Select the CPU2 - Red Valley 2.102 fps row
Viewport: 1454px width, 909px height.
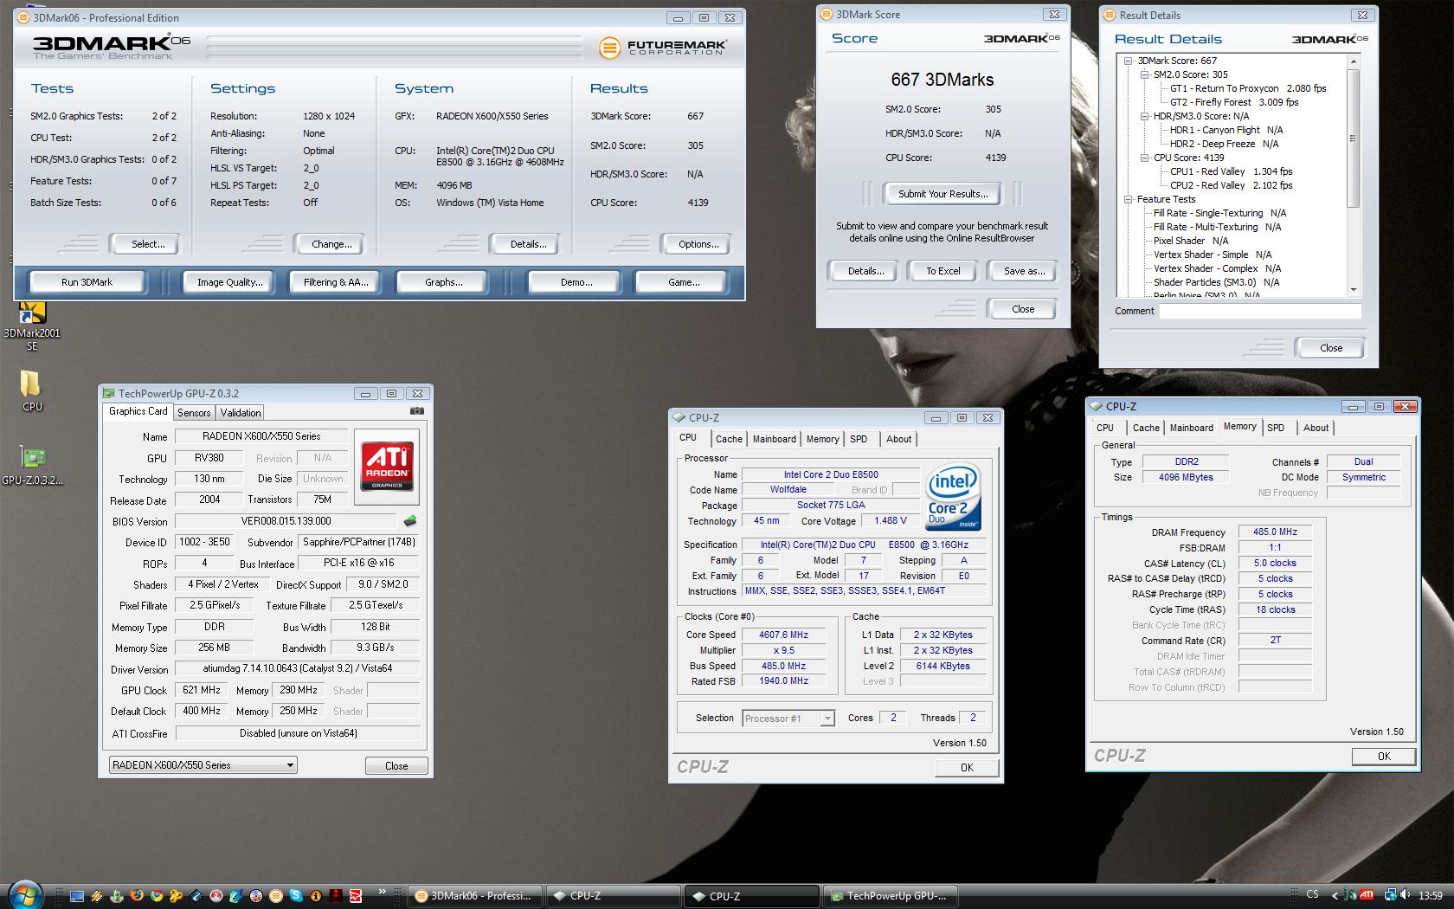tap(1232, 185)
